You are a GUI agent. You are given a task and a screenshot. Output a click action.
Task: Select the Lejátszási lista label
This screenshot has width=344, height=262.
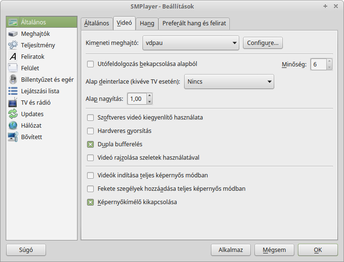[40, 91]
